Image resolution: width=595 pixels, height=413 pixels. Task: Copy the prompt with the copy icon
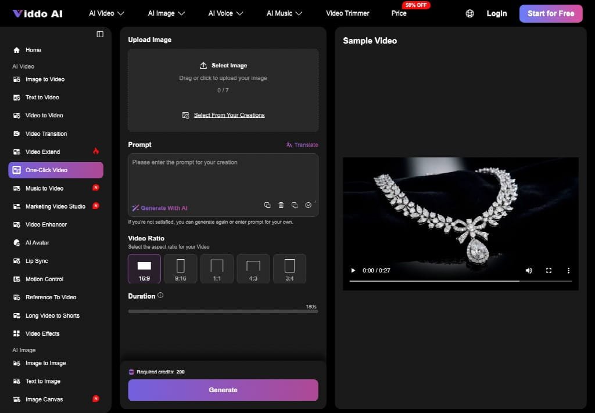267,205
